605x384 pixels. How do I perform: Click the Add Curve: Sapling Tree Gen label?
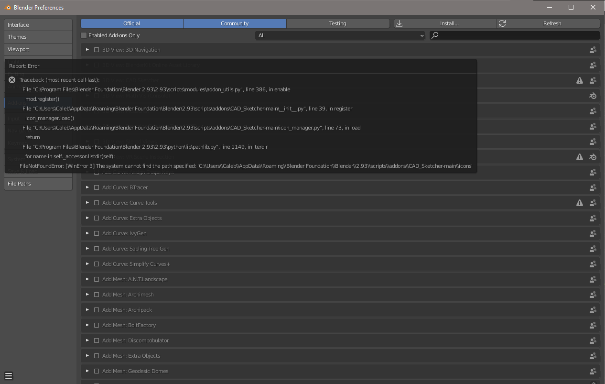[136, 249]
